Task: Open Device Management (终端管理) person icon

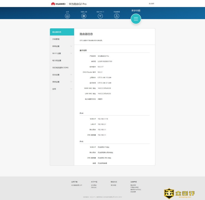Action: (117, 16)
